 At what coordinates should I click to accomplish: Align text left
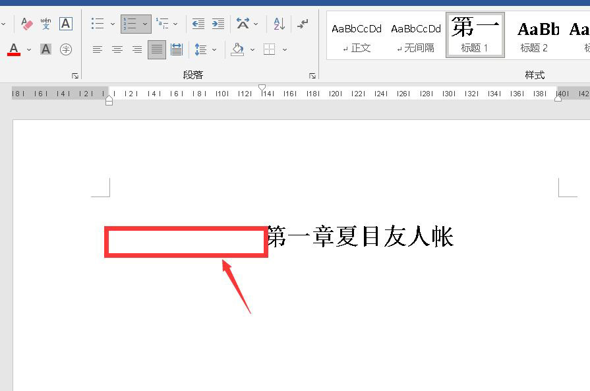point(98,49)
